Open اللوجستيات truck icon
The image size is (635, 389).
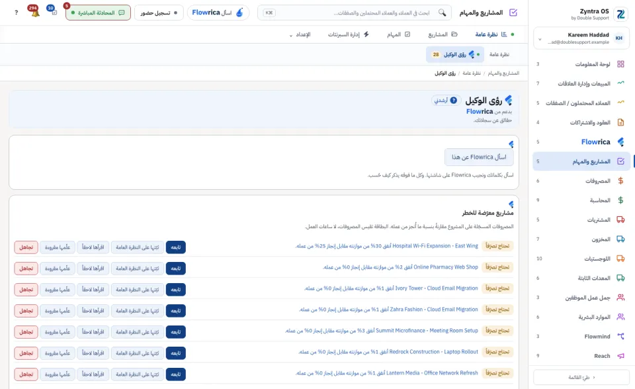coord(620,259)
